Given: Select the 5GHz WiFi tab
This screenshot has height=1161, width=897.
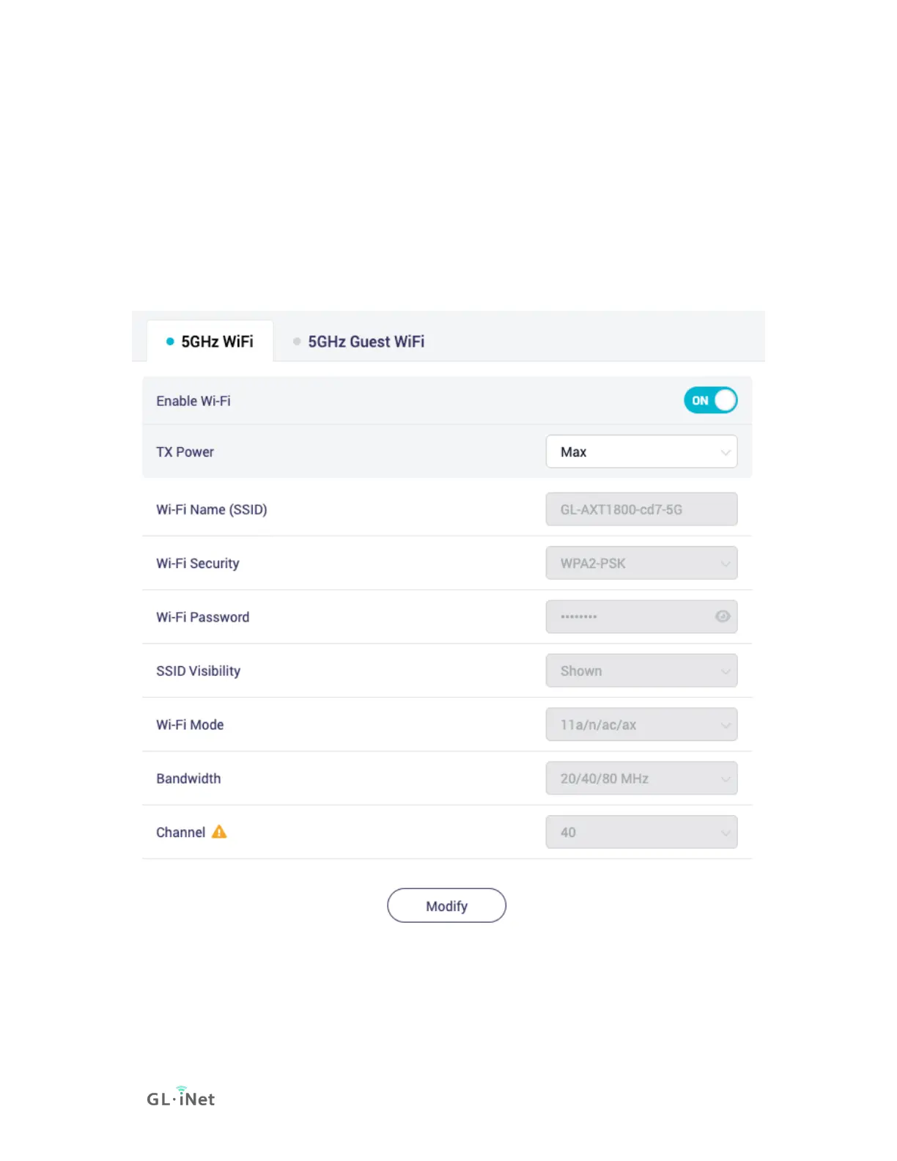Looking at the screenshot, I should pyautogui.click(x=210, y=342).
